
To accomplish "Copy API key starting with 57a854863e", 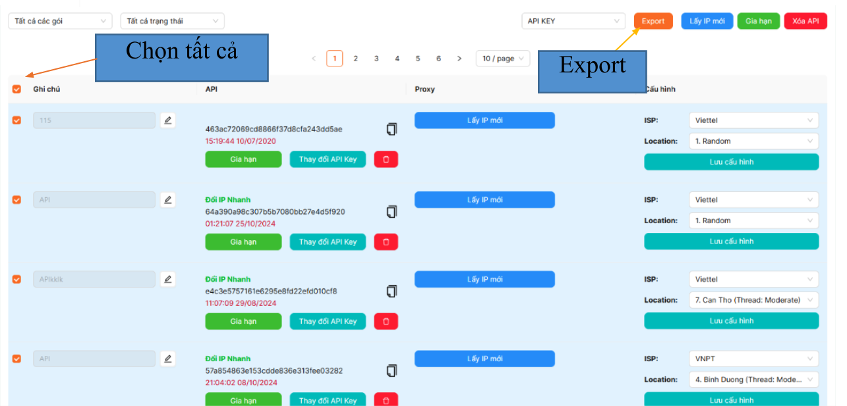I will pos(392,370).
